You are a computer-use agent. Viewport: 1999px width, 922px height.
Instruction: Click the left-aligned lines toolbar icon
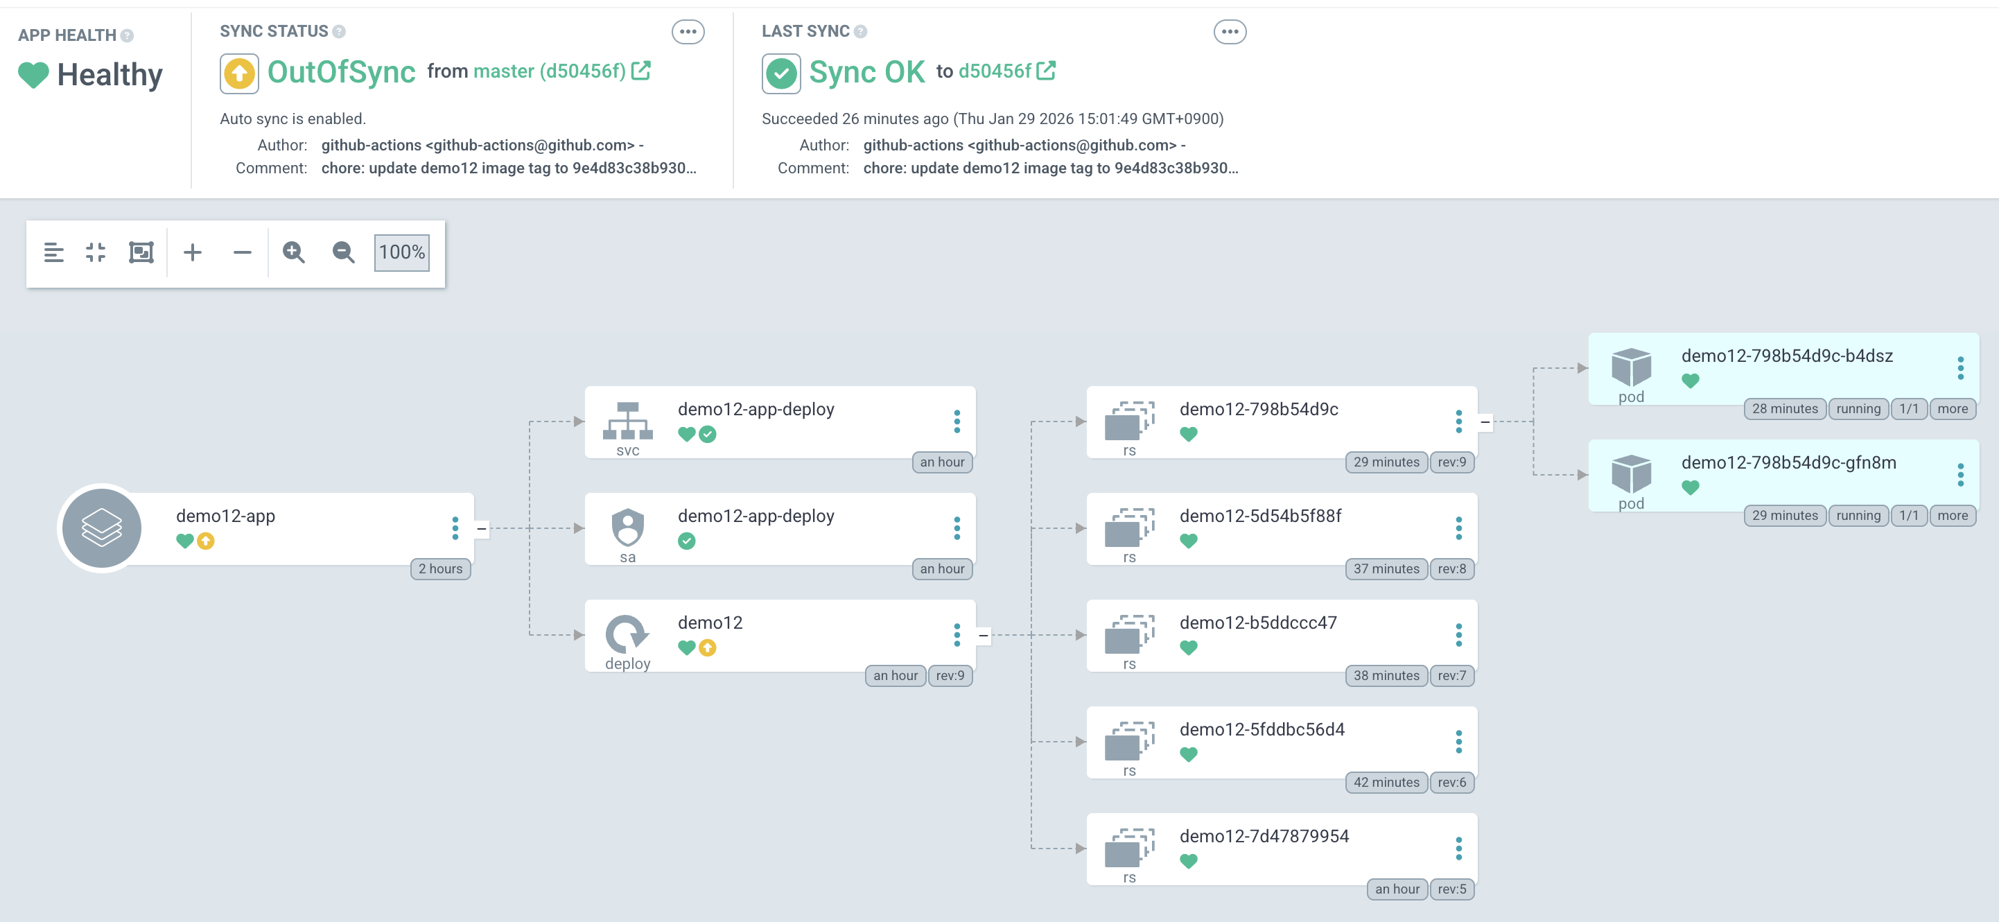[53, 252]
